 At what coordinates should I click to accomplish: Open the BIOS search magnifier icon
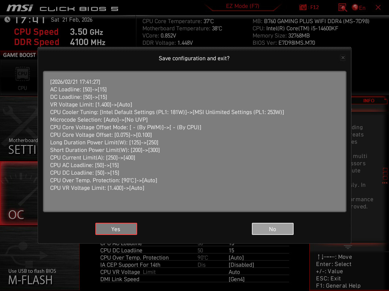click(343, 8)
